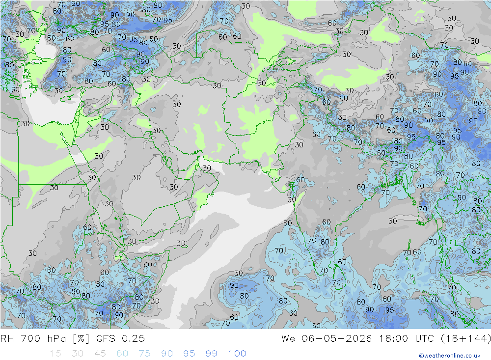Select the 100 legend value
Screen dimensions: 491x360
(x=237, y=354)
